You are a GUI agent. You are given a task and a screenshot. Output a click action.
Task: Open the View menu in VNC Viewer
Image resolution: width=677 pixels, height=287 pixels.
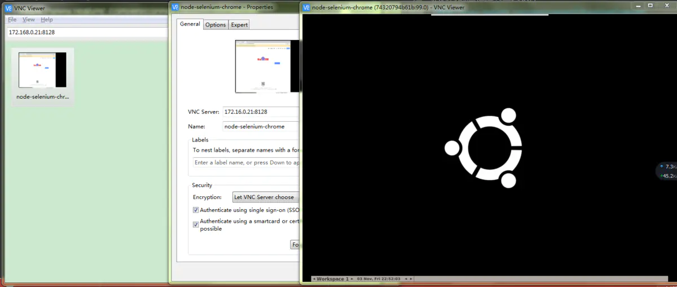(29, 20)
